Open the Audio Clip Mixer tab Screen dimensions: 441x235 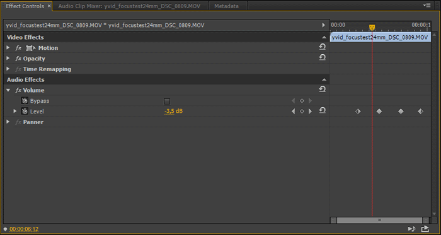click(x=129, y=6)
